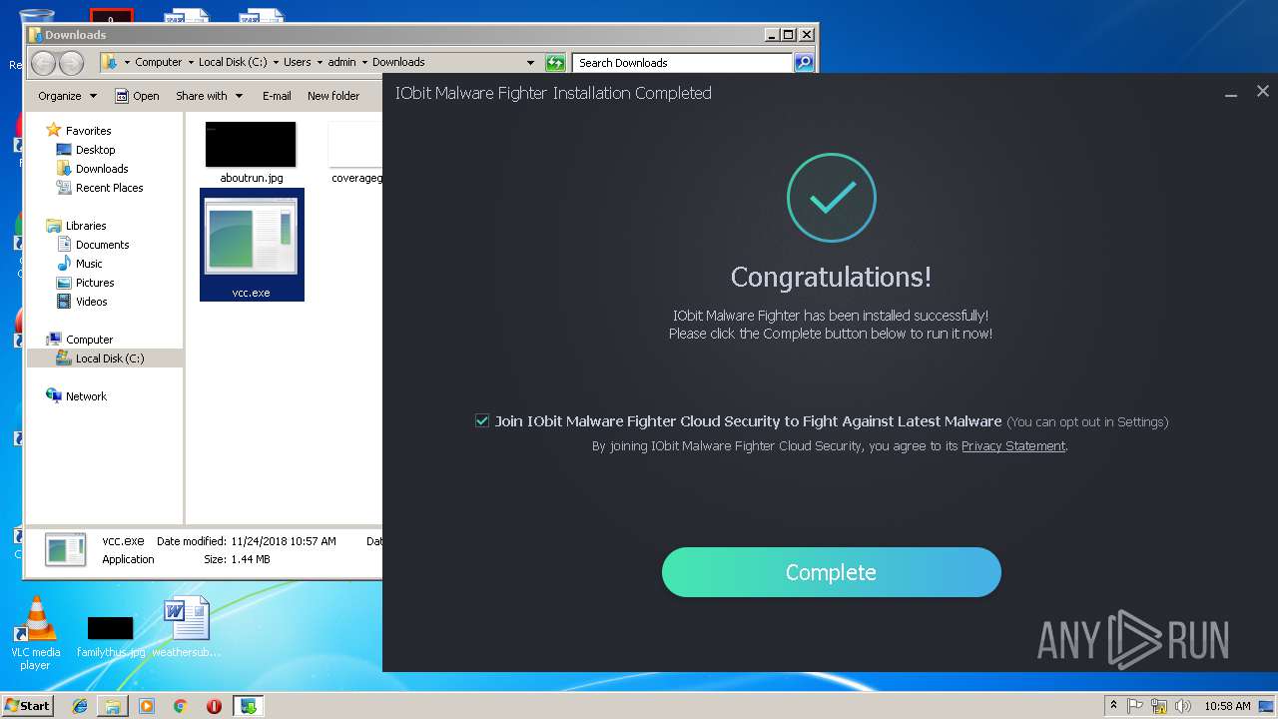This screenshot has height=719, width=1278.
Task: Go forward in Downloads explorer window
Action: [72, 63]
